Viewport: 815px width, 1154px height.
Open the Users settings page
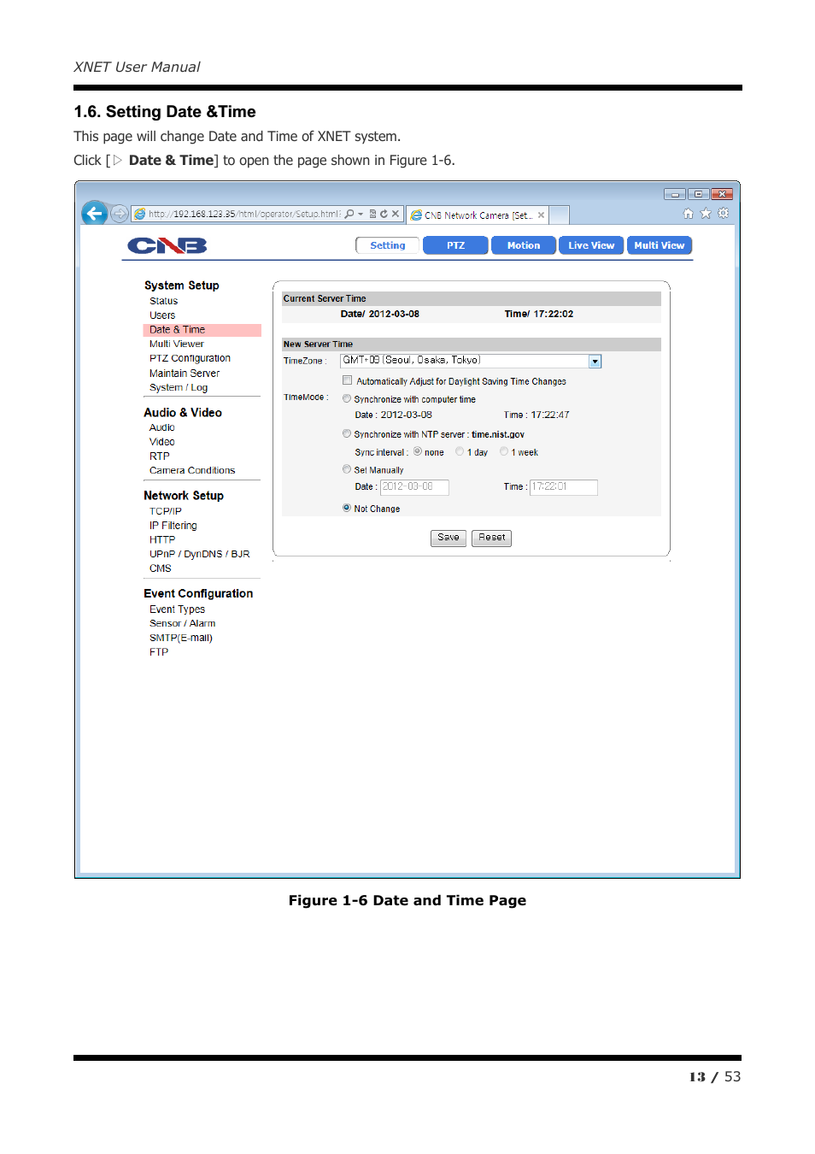click(x=162, y=315)
